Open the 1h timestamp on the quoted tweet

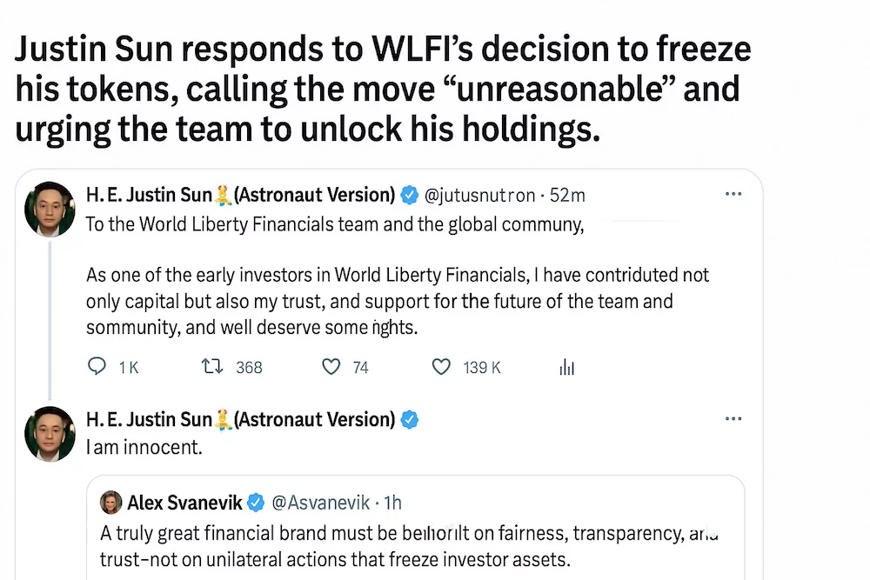point(393,503)
